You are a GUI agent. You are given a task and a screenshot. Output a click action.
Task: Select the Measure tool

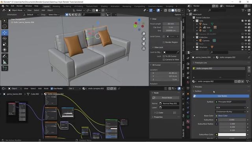[4, 62]
